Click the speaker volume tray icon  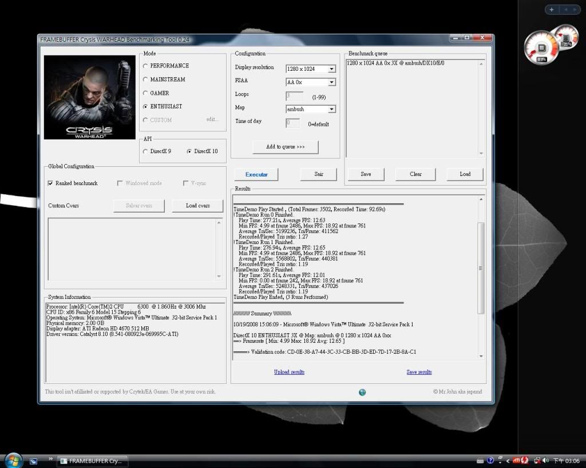coord(546,461)
